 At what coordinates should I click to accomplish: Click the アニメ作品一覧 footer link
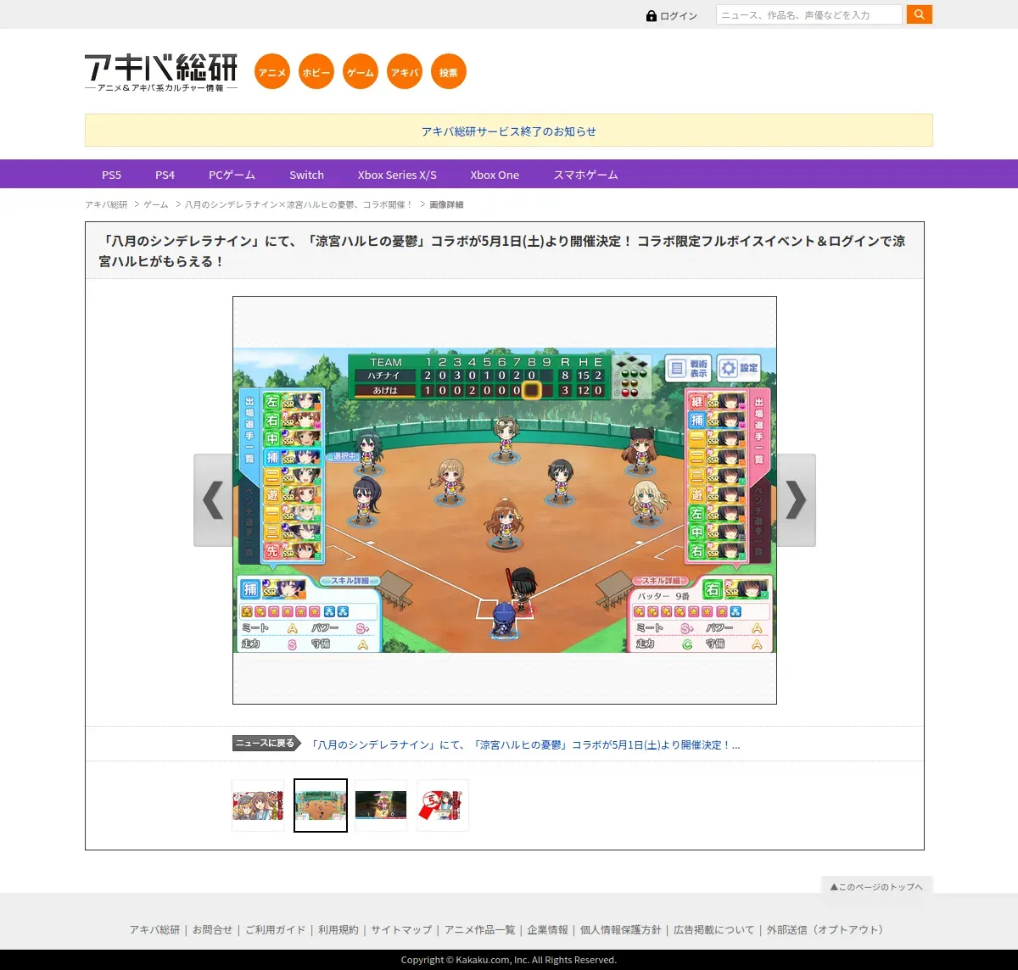click(x=479, y=929)
